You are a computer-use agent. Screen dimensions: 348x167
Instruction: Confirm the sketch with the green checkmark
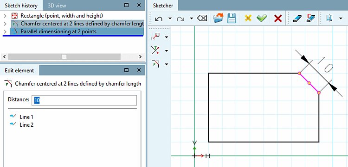(x=261, y=18)
